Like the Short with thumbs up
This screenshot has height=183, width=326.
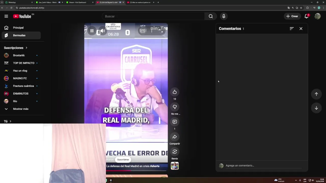pyautogui.click(x=175, y=92)
